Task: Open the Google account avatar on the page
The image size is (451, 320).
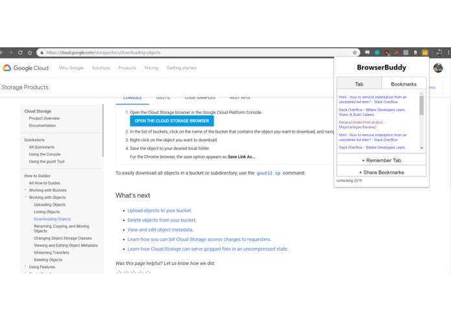Action: 438,68
